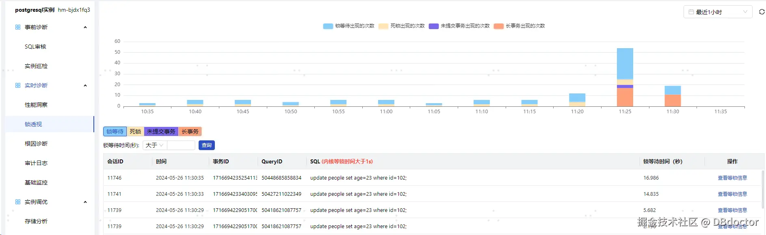Open 查看等锁信息 for 5.682 seconds row

(x=732, y=210)
